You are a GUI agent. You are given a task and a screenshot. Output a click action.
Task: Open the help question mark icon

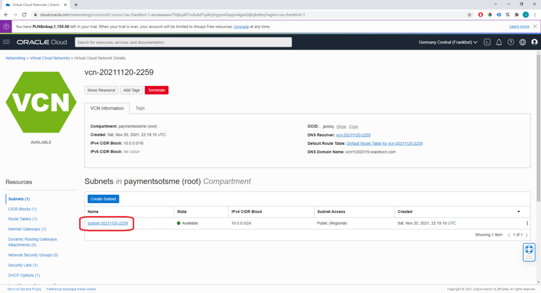point(511,42)
